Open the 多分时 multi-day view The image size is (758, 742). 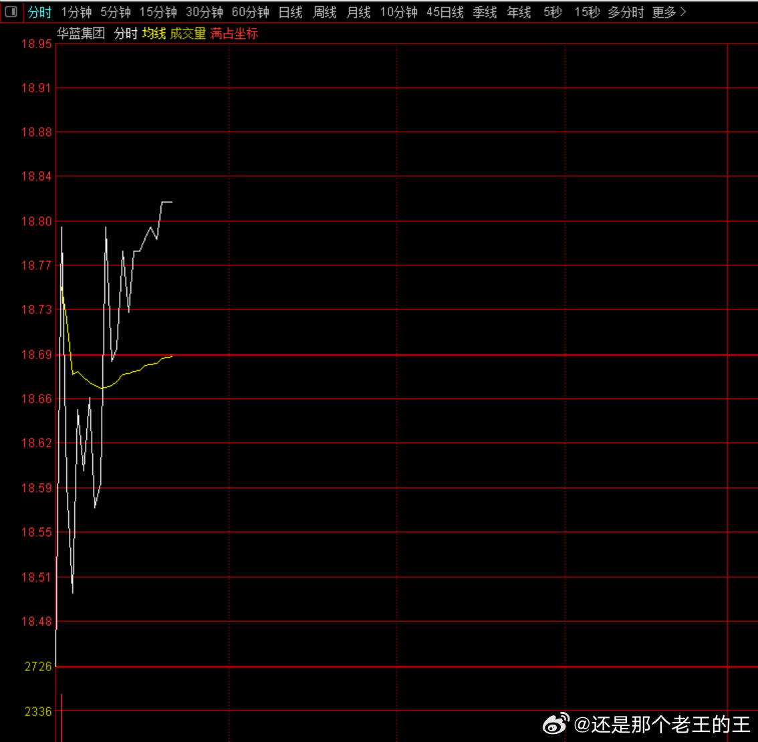click(x=626, y=12)
